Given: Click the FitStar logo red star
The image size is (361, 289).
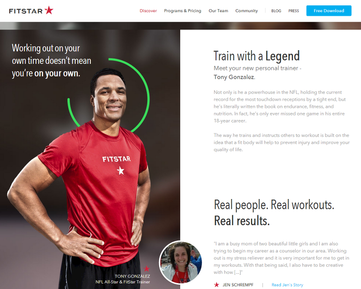Looking at the screenshot, I should pyautogui.click(x=49, y=10).
